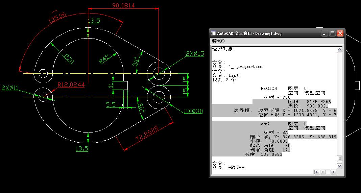The width and height of the screenshot is (361, 193).
Task: Select the upper 13,5 dimension text
Action: [94, 21]
